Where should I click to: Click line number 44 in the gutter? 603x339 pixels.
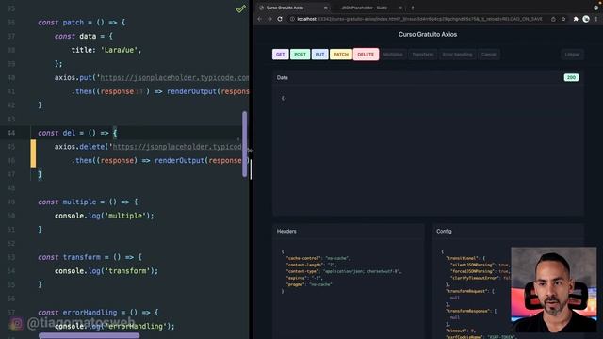pos(11,133)
